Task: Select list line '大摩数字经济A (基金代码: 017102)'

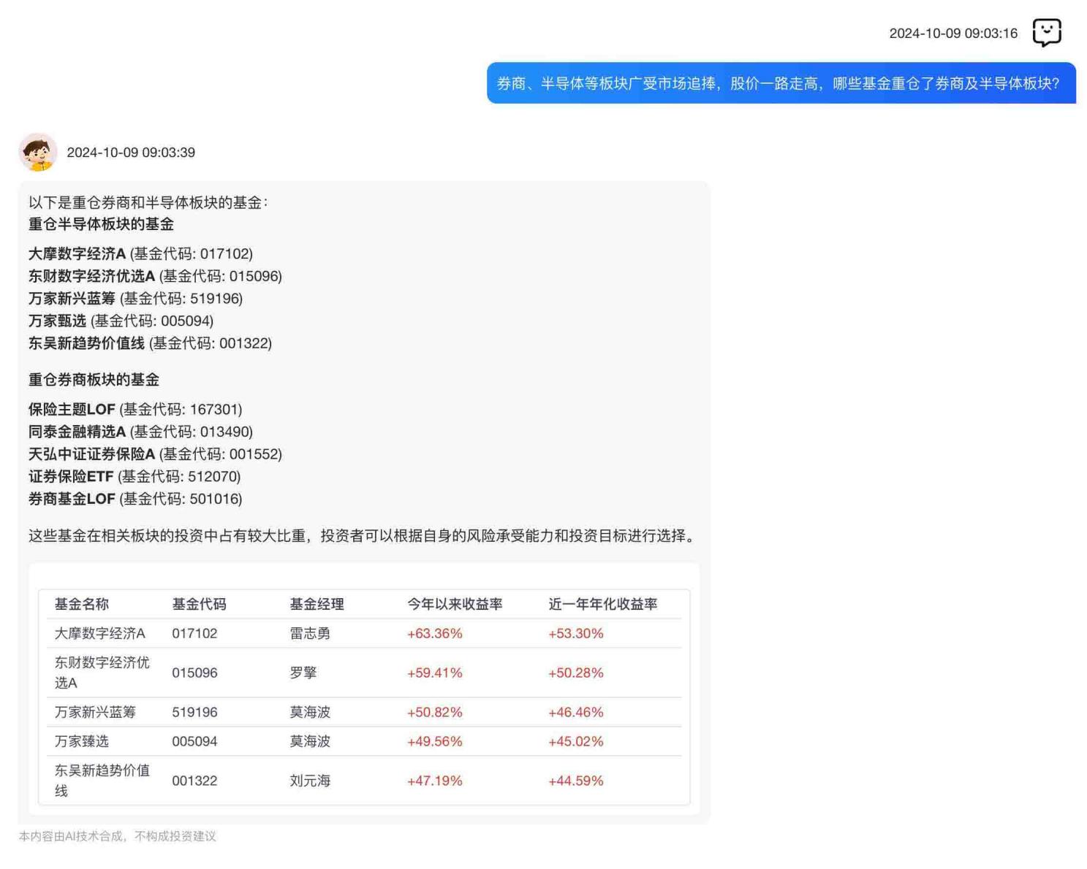Action: coord(140,254)
